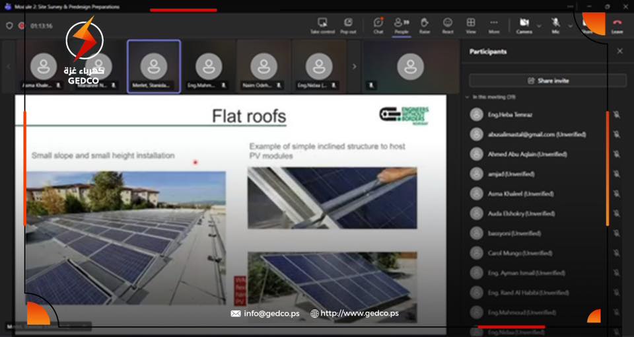Unmute the Mic
Screen dimensions: 634x337
pos(555,24)
